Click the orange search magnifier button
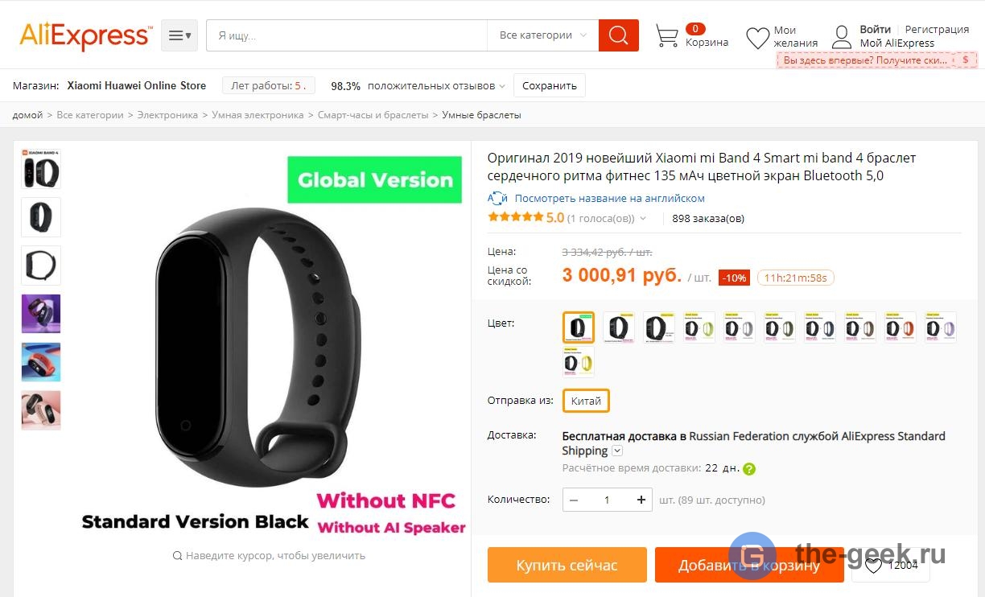 click(618, 35)
